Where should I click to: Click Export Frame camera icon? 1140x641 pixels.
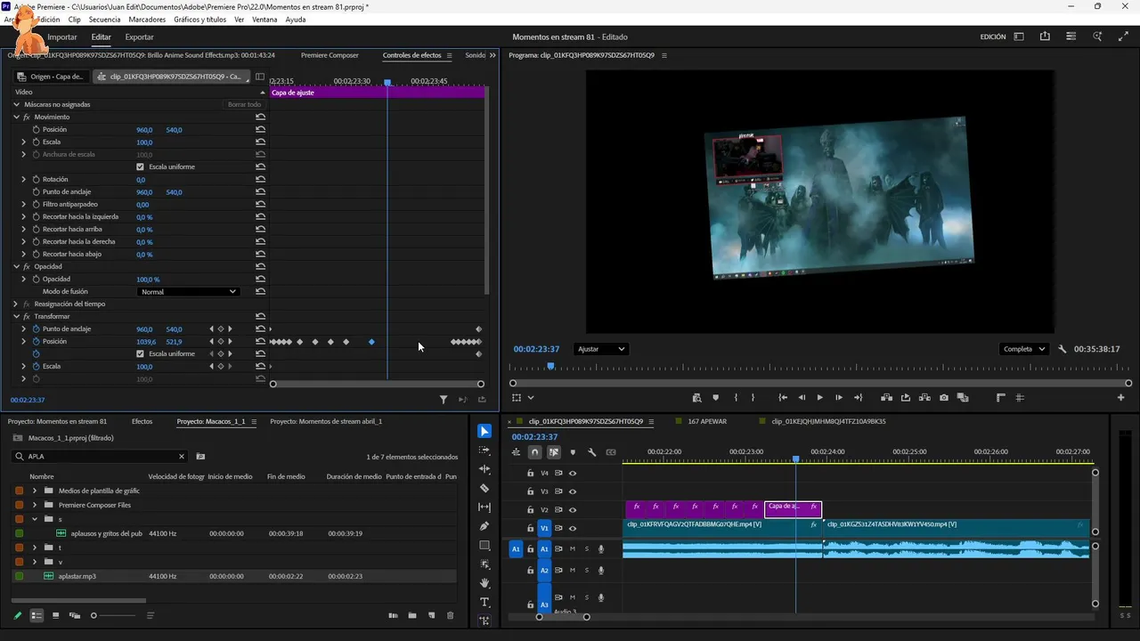[944, 398]
